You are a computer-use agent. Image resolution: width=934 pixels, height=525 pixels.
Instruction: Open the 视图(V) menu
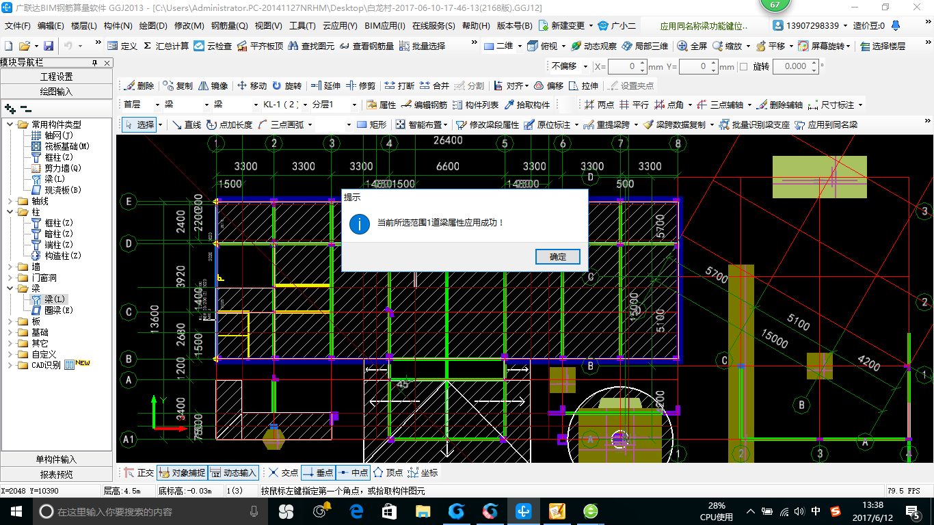(268, 26)
